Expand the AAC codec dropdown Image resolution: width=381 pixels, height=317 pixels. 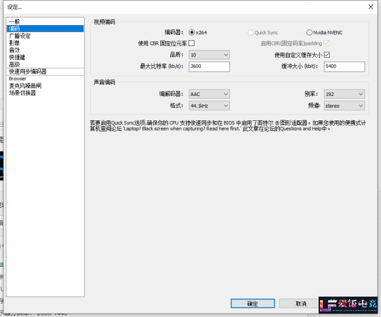point(209,94)
